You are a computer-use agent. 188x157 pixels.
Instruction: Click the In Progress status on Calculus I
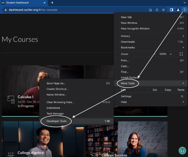pos(26,106)
